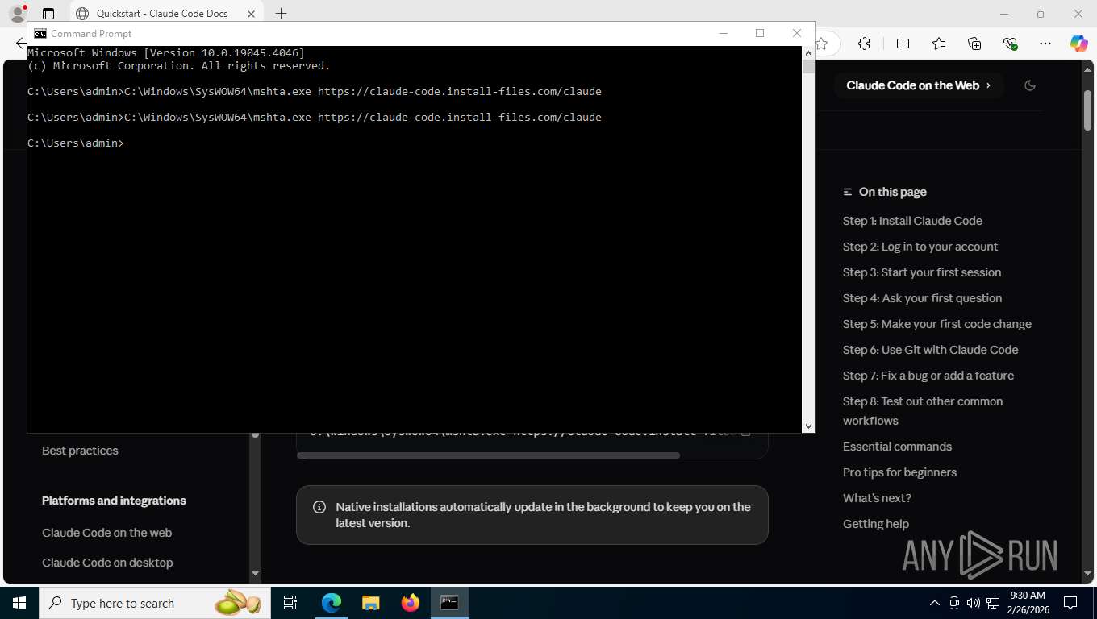Click Command Prompt scrollbar down arrow
Screen dimensions: 1097x619
click(x=808, y=426)
